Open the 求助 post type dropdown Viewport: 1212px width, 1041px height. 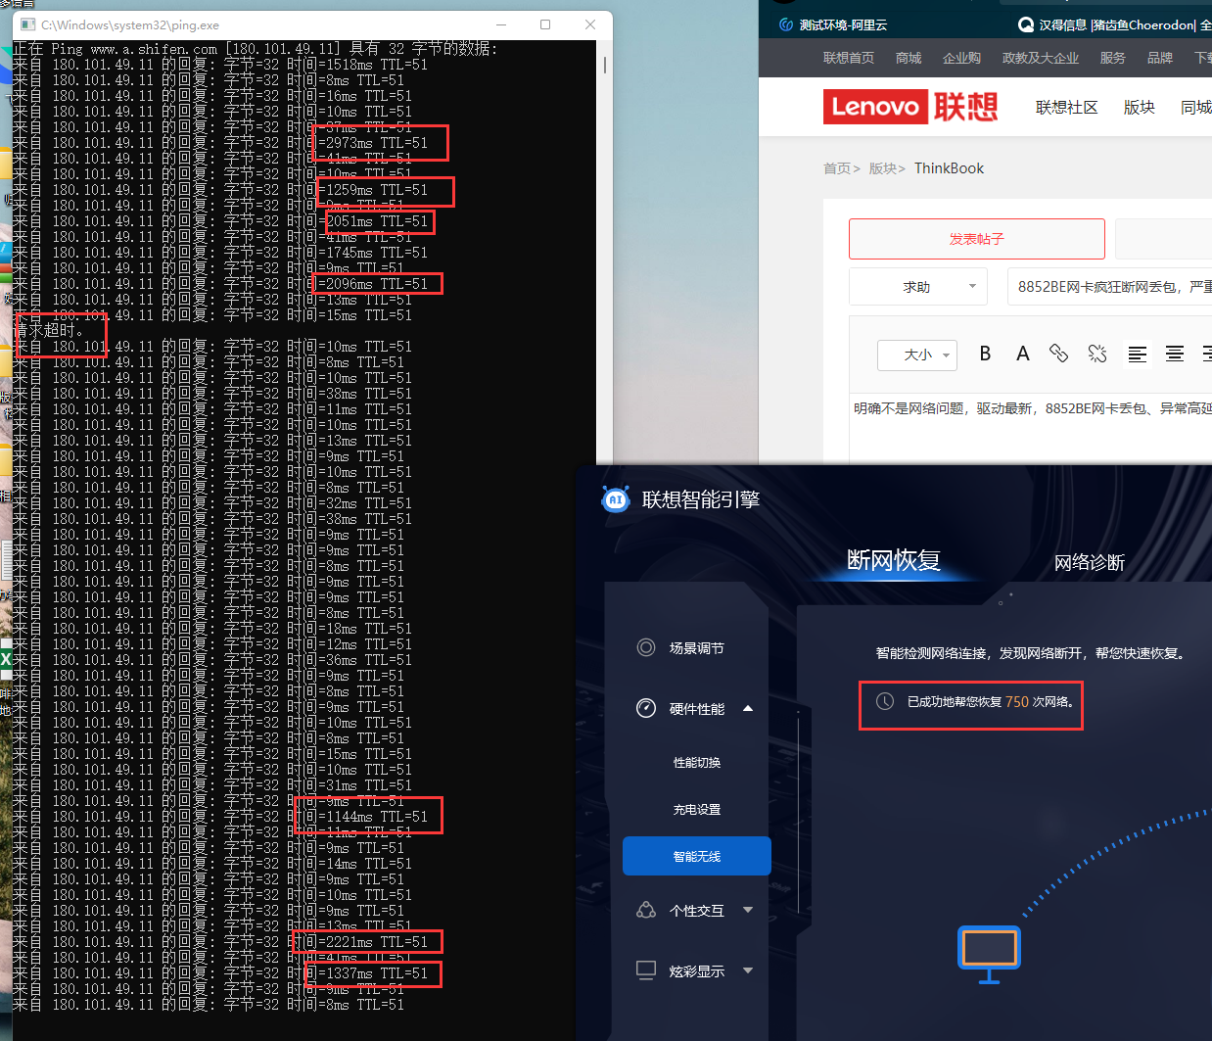(918, 287)
